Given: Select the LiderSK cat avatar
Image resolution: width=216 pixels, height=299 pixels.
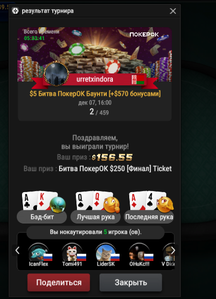Looking at the screenshot, I should (106, 252).
